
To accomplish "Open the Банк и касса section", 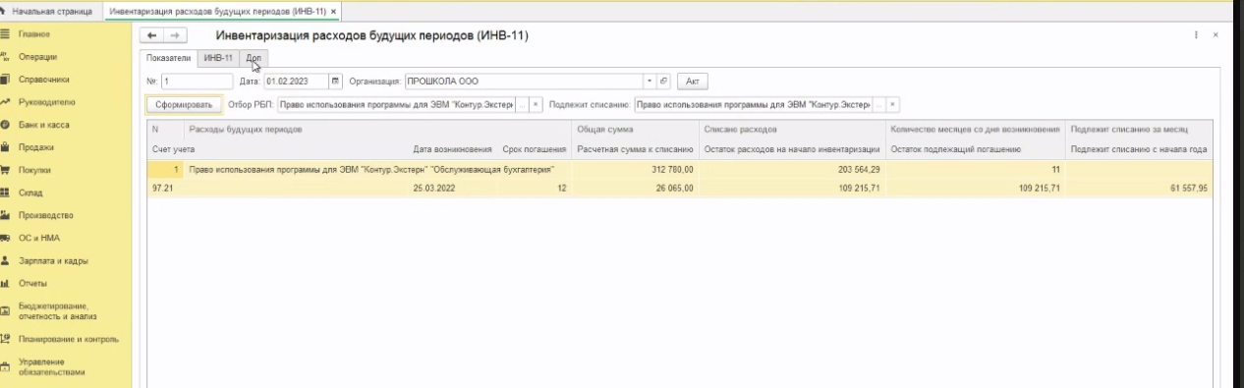I will pos(43,125).
